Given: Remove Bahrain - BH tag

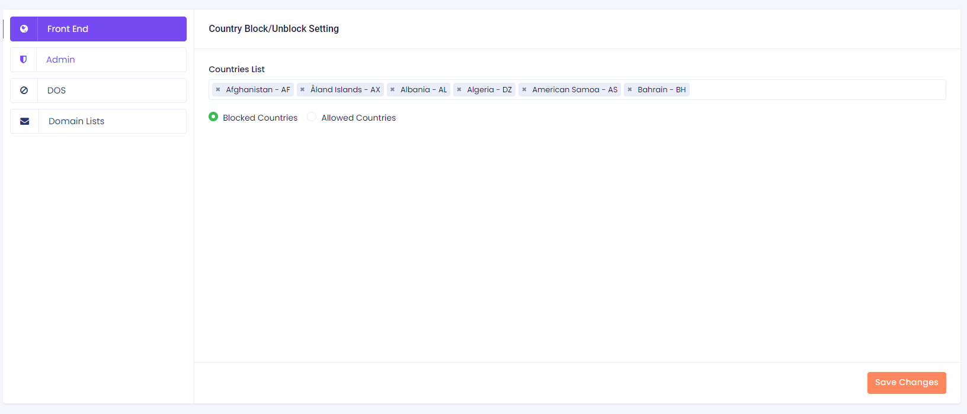Looking at the screenshot, I should pos(630,90).
